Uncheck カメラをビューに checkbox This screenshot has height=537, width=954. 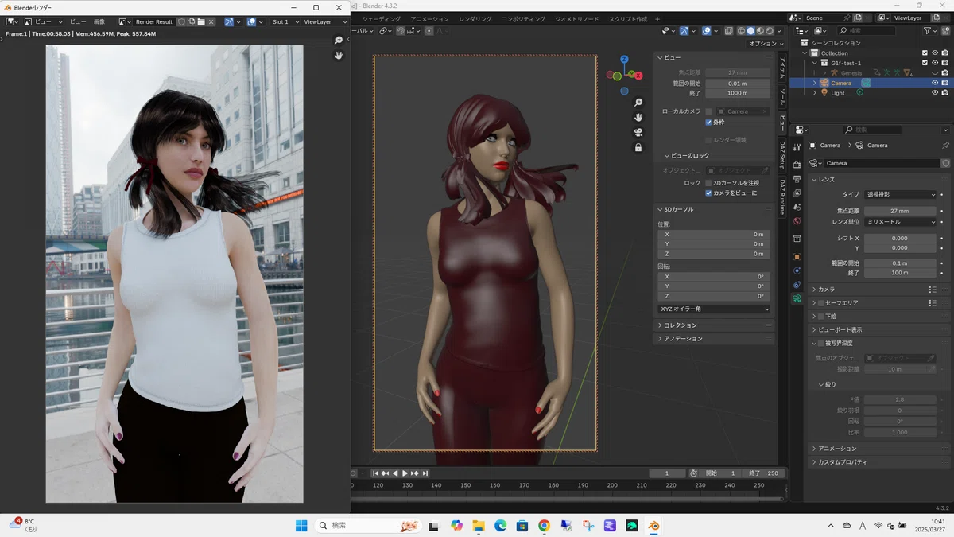(708, 193)
